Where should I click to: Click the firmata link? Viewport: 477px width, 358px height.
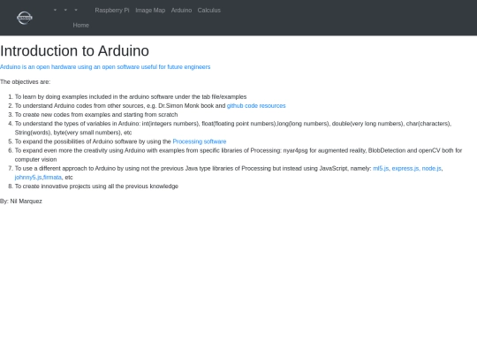[x=52, y=178]
